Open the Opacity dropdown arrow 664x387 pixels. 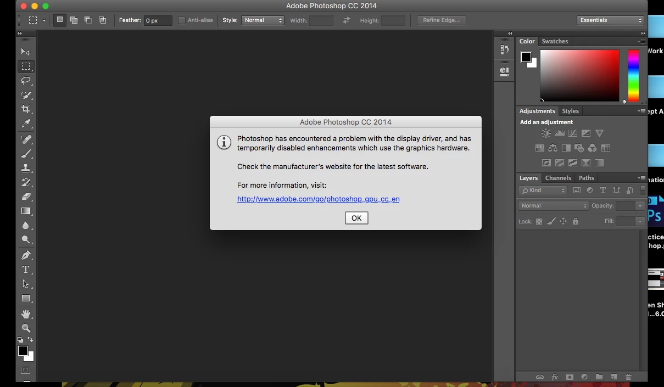click(x=640, y=206)
